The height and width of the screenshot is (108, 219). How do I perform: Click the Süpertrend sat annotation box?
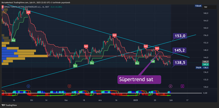point(139,79)
